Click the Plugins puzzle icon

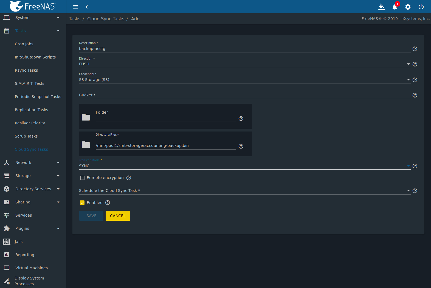pos(7,228)
